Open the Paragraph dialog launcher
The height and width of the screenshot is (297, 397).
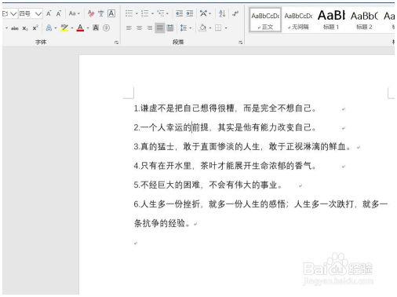[241, 42]
